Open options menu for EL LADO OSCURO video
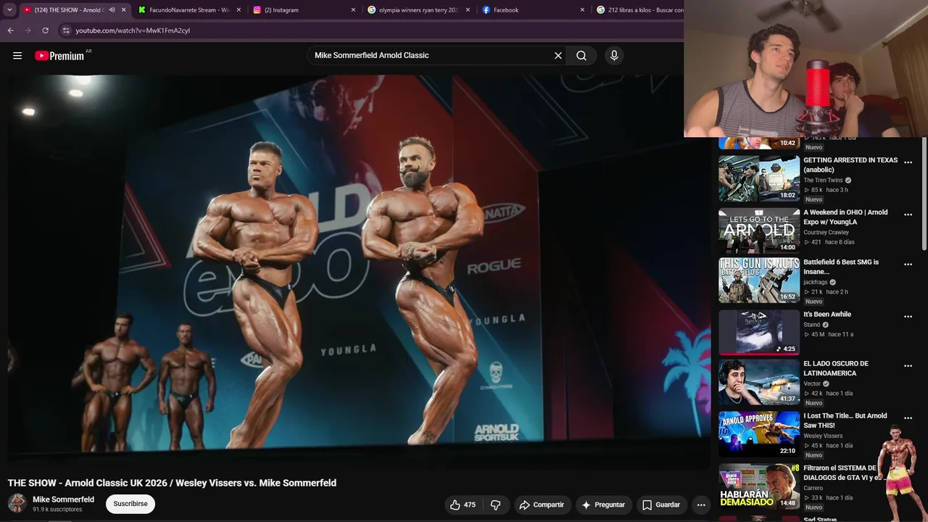This screenshot has height=522, width=928. tap(908, 366)
